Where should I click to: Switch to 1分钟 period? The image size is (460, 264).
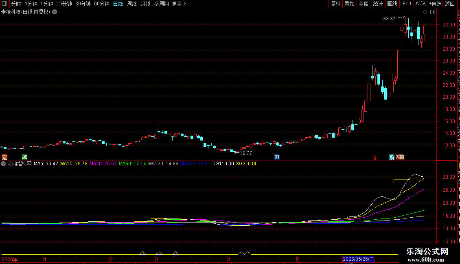pos(31,4)
